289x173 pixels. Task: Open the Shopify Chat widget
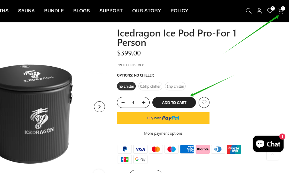click(268, 144)
